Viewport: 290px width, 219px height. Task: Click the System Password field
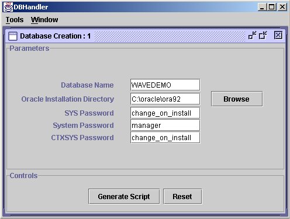(165, 125)
